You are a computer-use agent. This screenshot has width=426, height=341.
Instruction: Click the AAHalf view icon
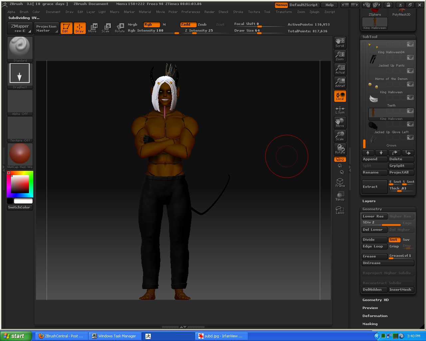[340, 82]
